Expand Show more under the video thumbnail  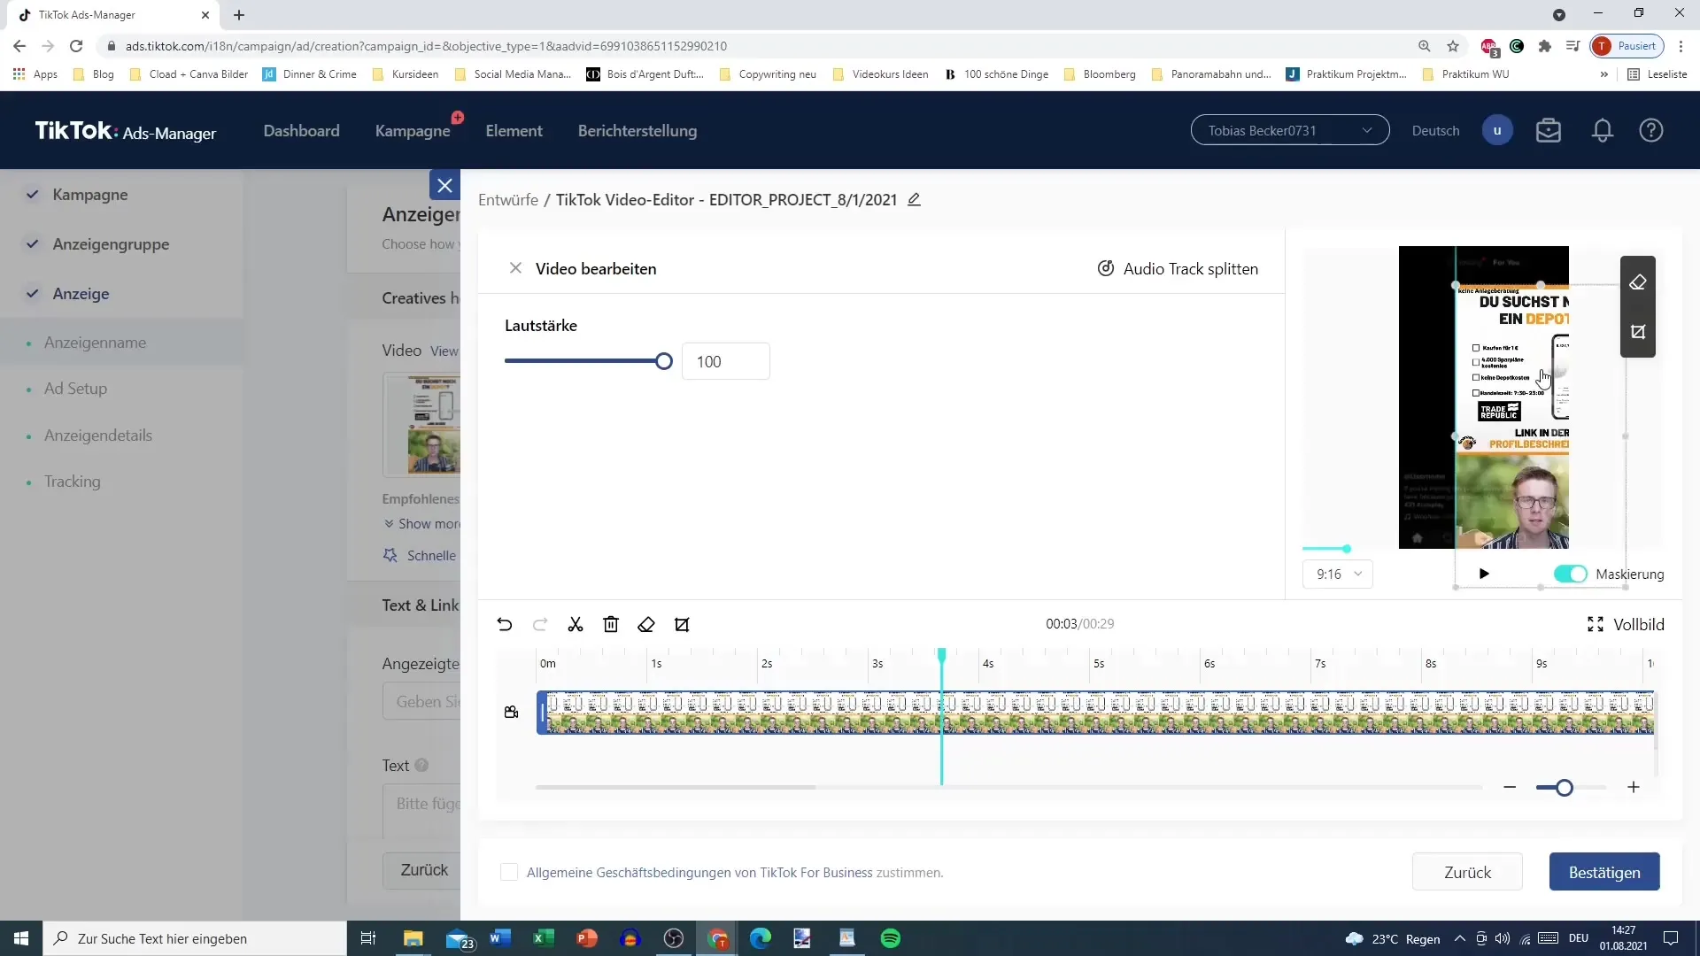(423, 524)
